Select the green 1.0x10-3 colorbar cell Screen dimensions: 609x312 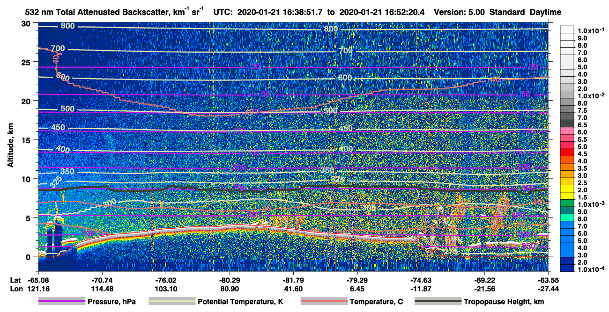pos(568,204)
